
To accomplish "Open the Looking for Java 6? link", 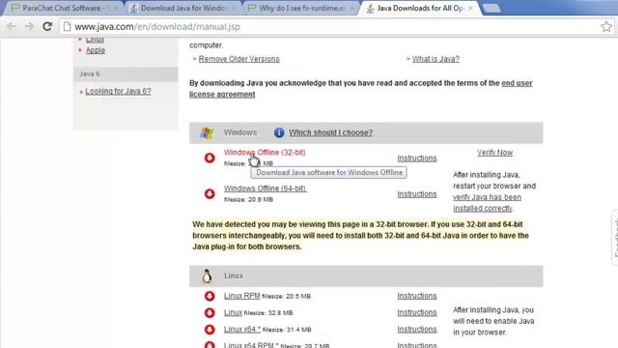I will pyautogui.click(x=118, y=91).
